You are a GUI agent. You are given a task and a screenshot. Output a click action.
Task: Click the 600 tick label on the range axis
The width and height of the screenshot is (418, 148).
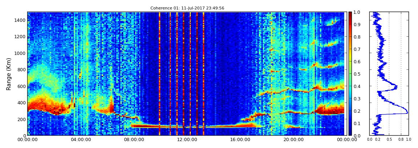21,87
